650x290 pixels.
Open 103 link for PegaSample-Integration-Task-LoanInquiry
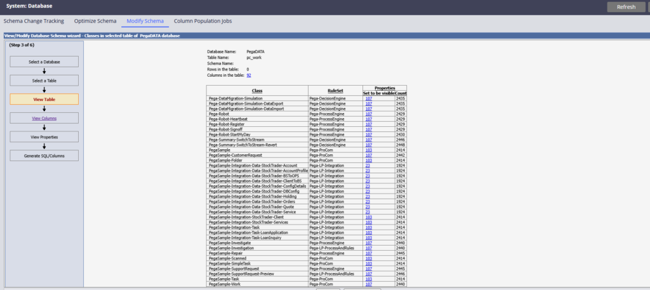point(369,238)
